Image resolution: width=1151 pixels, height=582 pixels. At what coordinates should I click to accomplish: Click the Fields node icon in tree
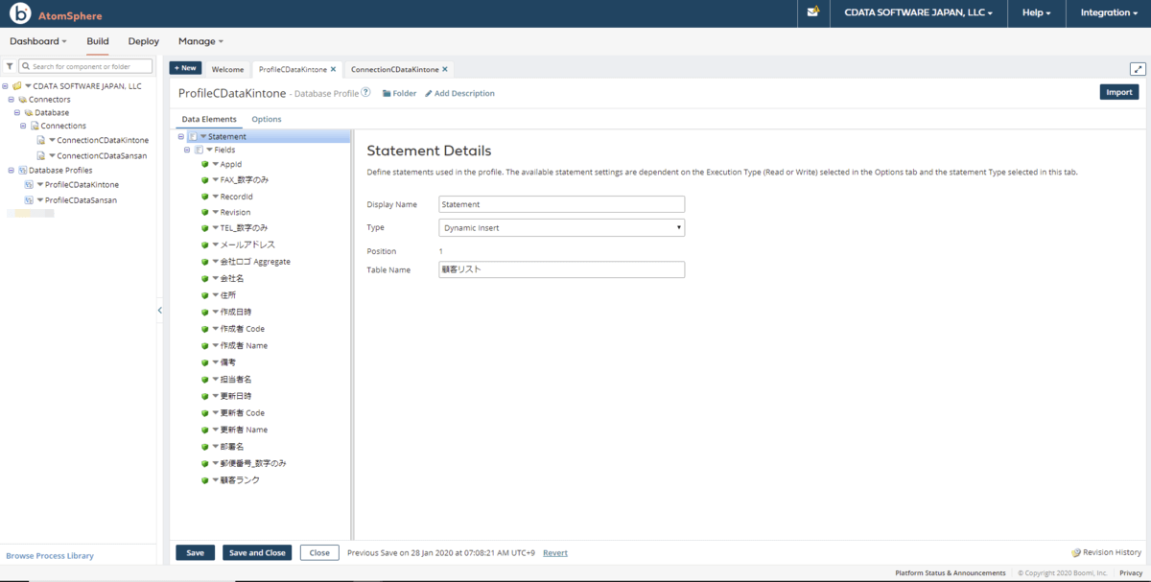199,151
